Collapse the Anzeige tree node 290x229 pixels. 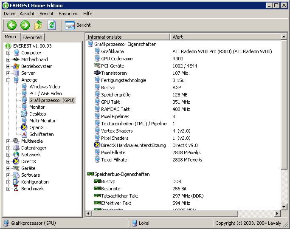[8, 80]
